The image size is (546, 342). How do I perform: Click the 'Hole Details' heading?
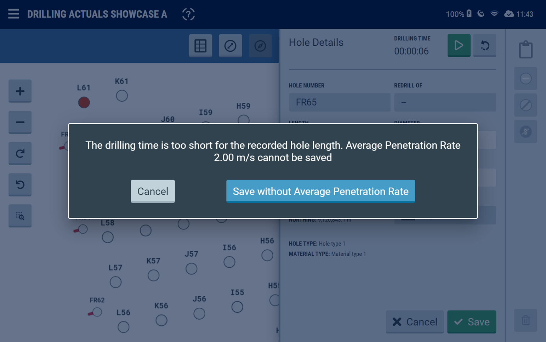(316, 42)
